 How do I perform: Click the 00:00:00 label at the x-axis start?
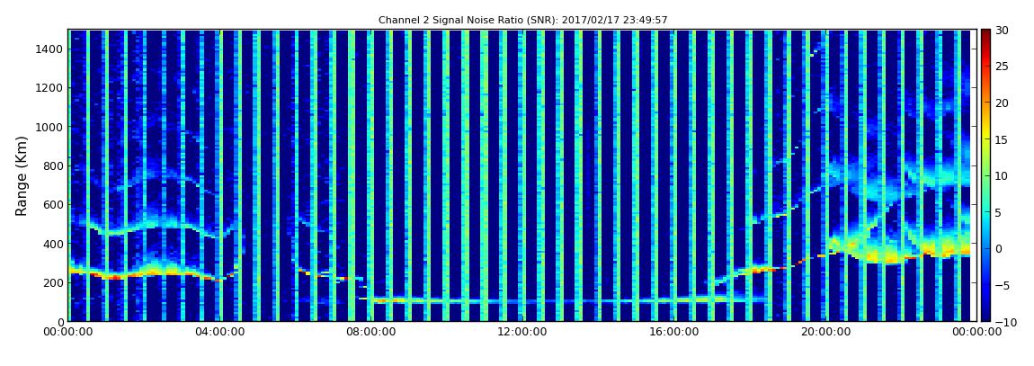[x=68, y=333]
